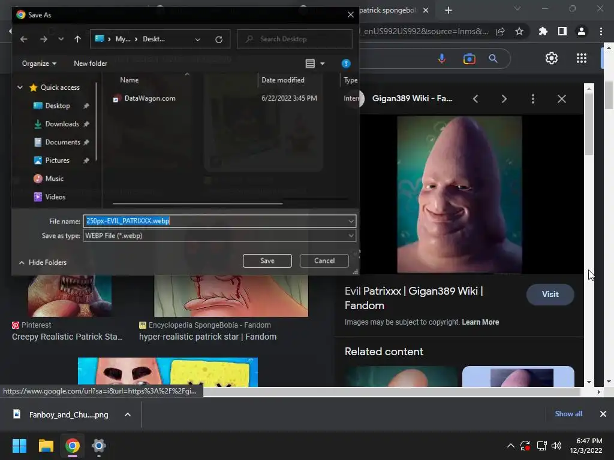Click the Google search magnifier
This screenshot has width=614, height=460.
point(493,59)
